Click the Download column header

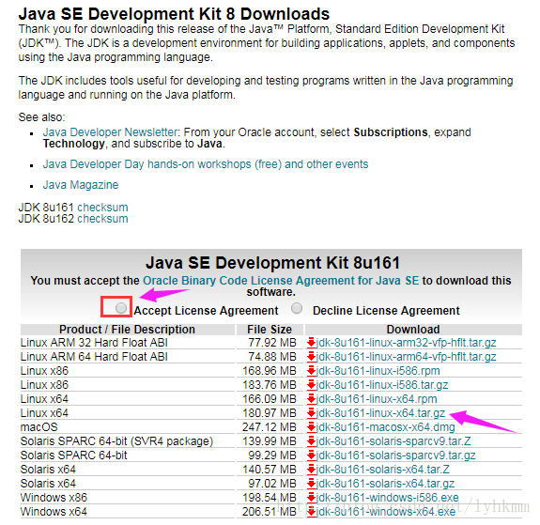(x=413, y=330)
